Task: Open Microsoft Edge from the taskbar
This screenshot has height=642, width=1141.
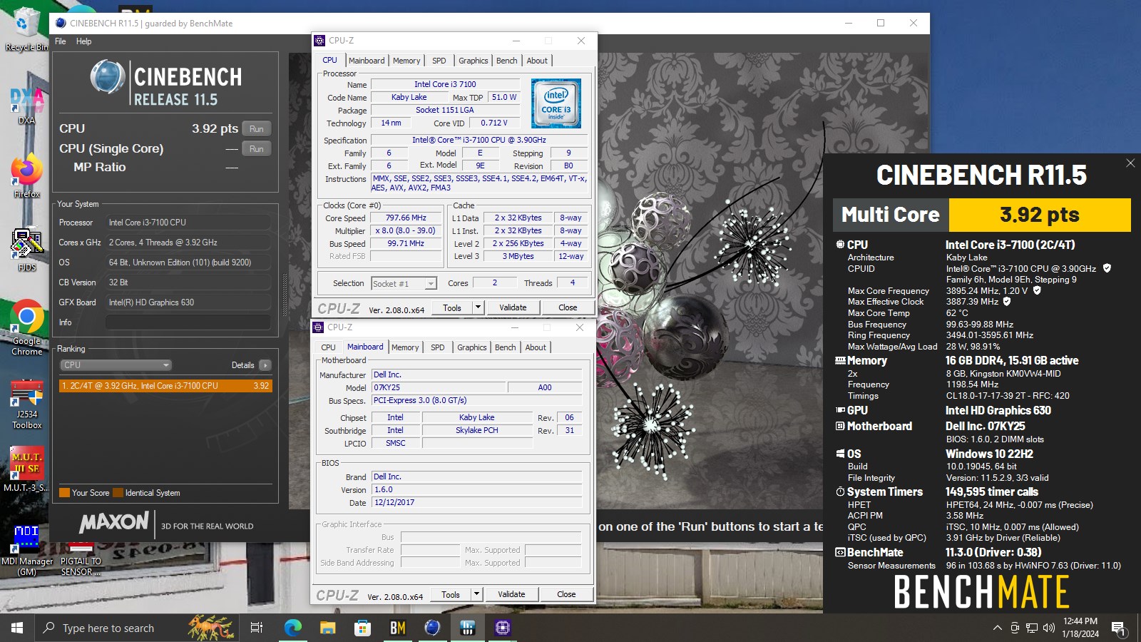Action: 293,628
